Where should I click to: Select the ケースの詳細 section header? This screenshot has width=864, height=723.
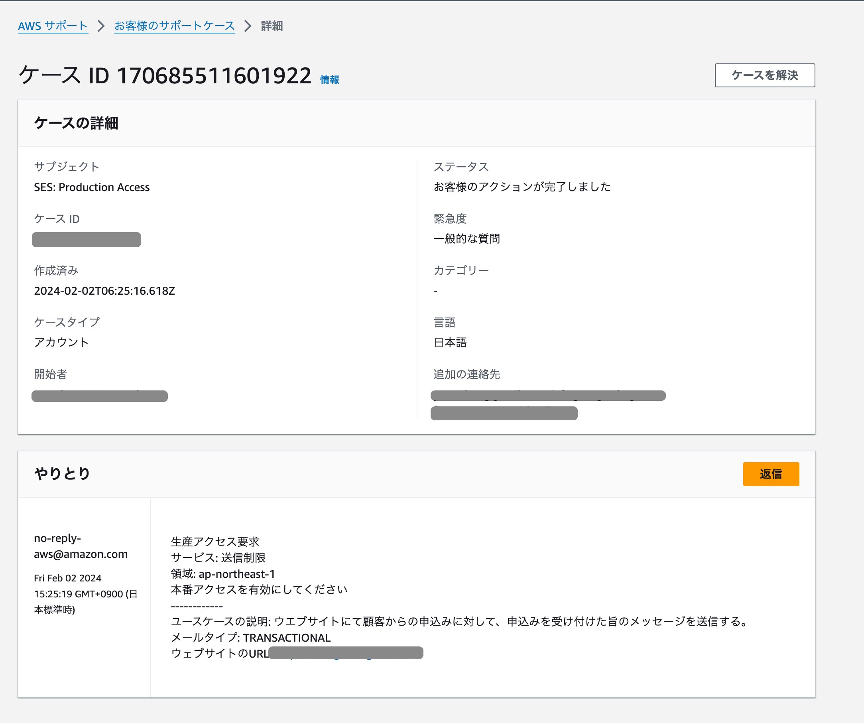click(x=76, y=123)
